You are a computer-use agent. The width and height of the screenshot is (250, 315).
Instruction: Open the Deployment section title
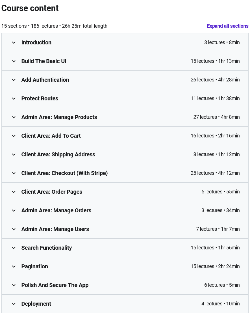click(36, 304)
